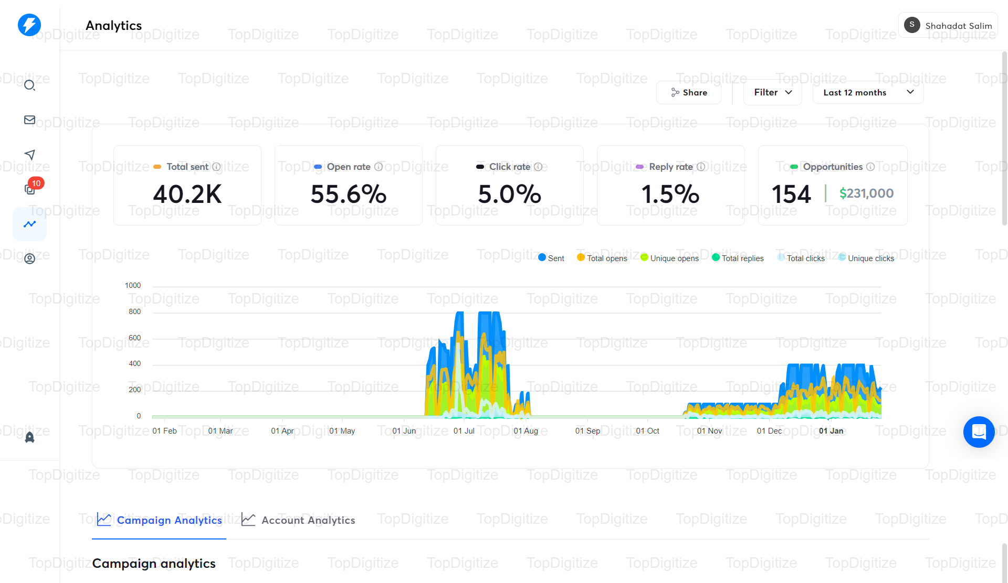
Task: Click the page vertical scrollbar
Action: (1004, 139)
